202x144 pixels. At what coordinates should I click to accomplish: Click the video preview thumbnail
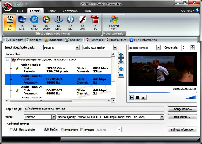click(x=163, y=69)
